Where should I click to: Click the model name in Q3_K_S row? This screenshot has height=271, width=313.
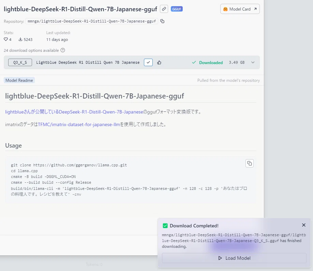click(x=88, y=62)
